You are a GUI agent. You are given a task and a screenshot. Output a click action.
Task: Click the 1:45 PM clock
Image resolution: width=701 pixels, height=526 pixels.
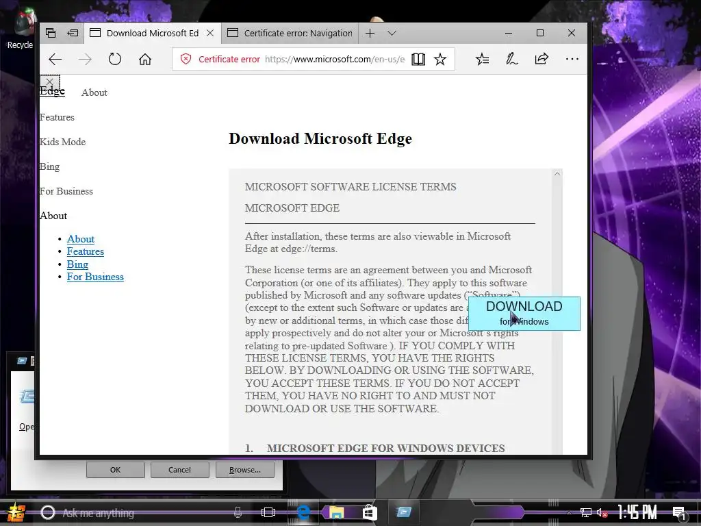click(x=637, y=512)
